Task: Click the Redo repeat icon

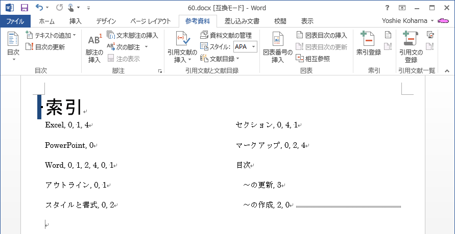Action: pyautogui.click(x=59, y=8)
